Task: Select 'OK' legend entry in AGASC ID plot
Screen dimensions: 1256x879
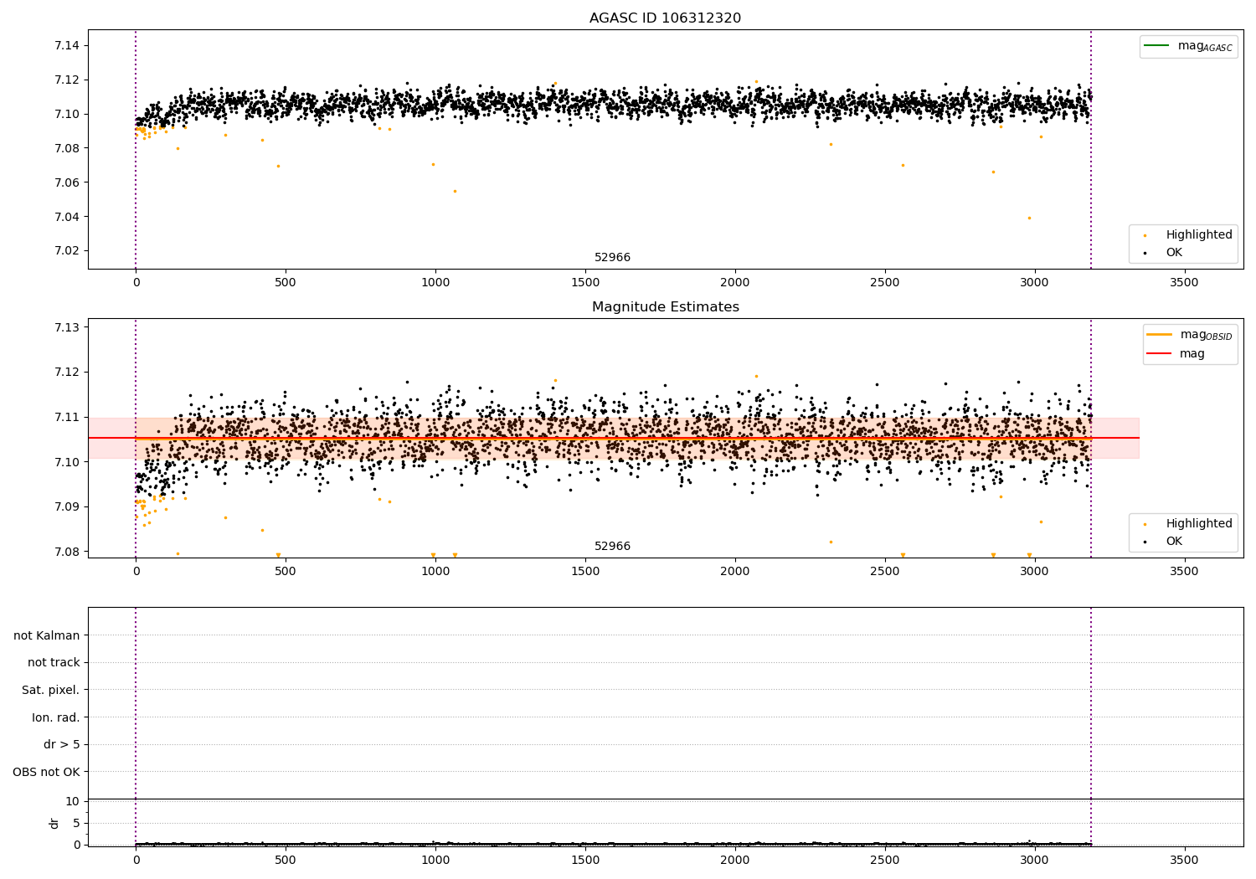Action: tap(1174, 252)
